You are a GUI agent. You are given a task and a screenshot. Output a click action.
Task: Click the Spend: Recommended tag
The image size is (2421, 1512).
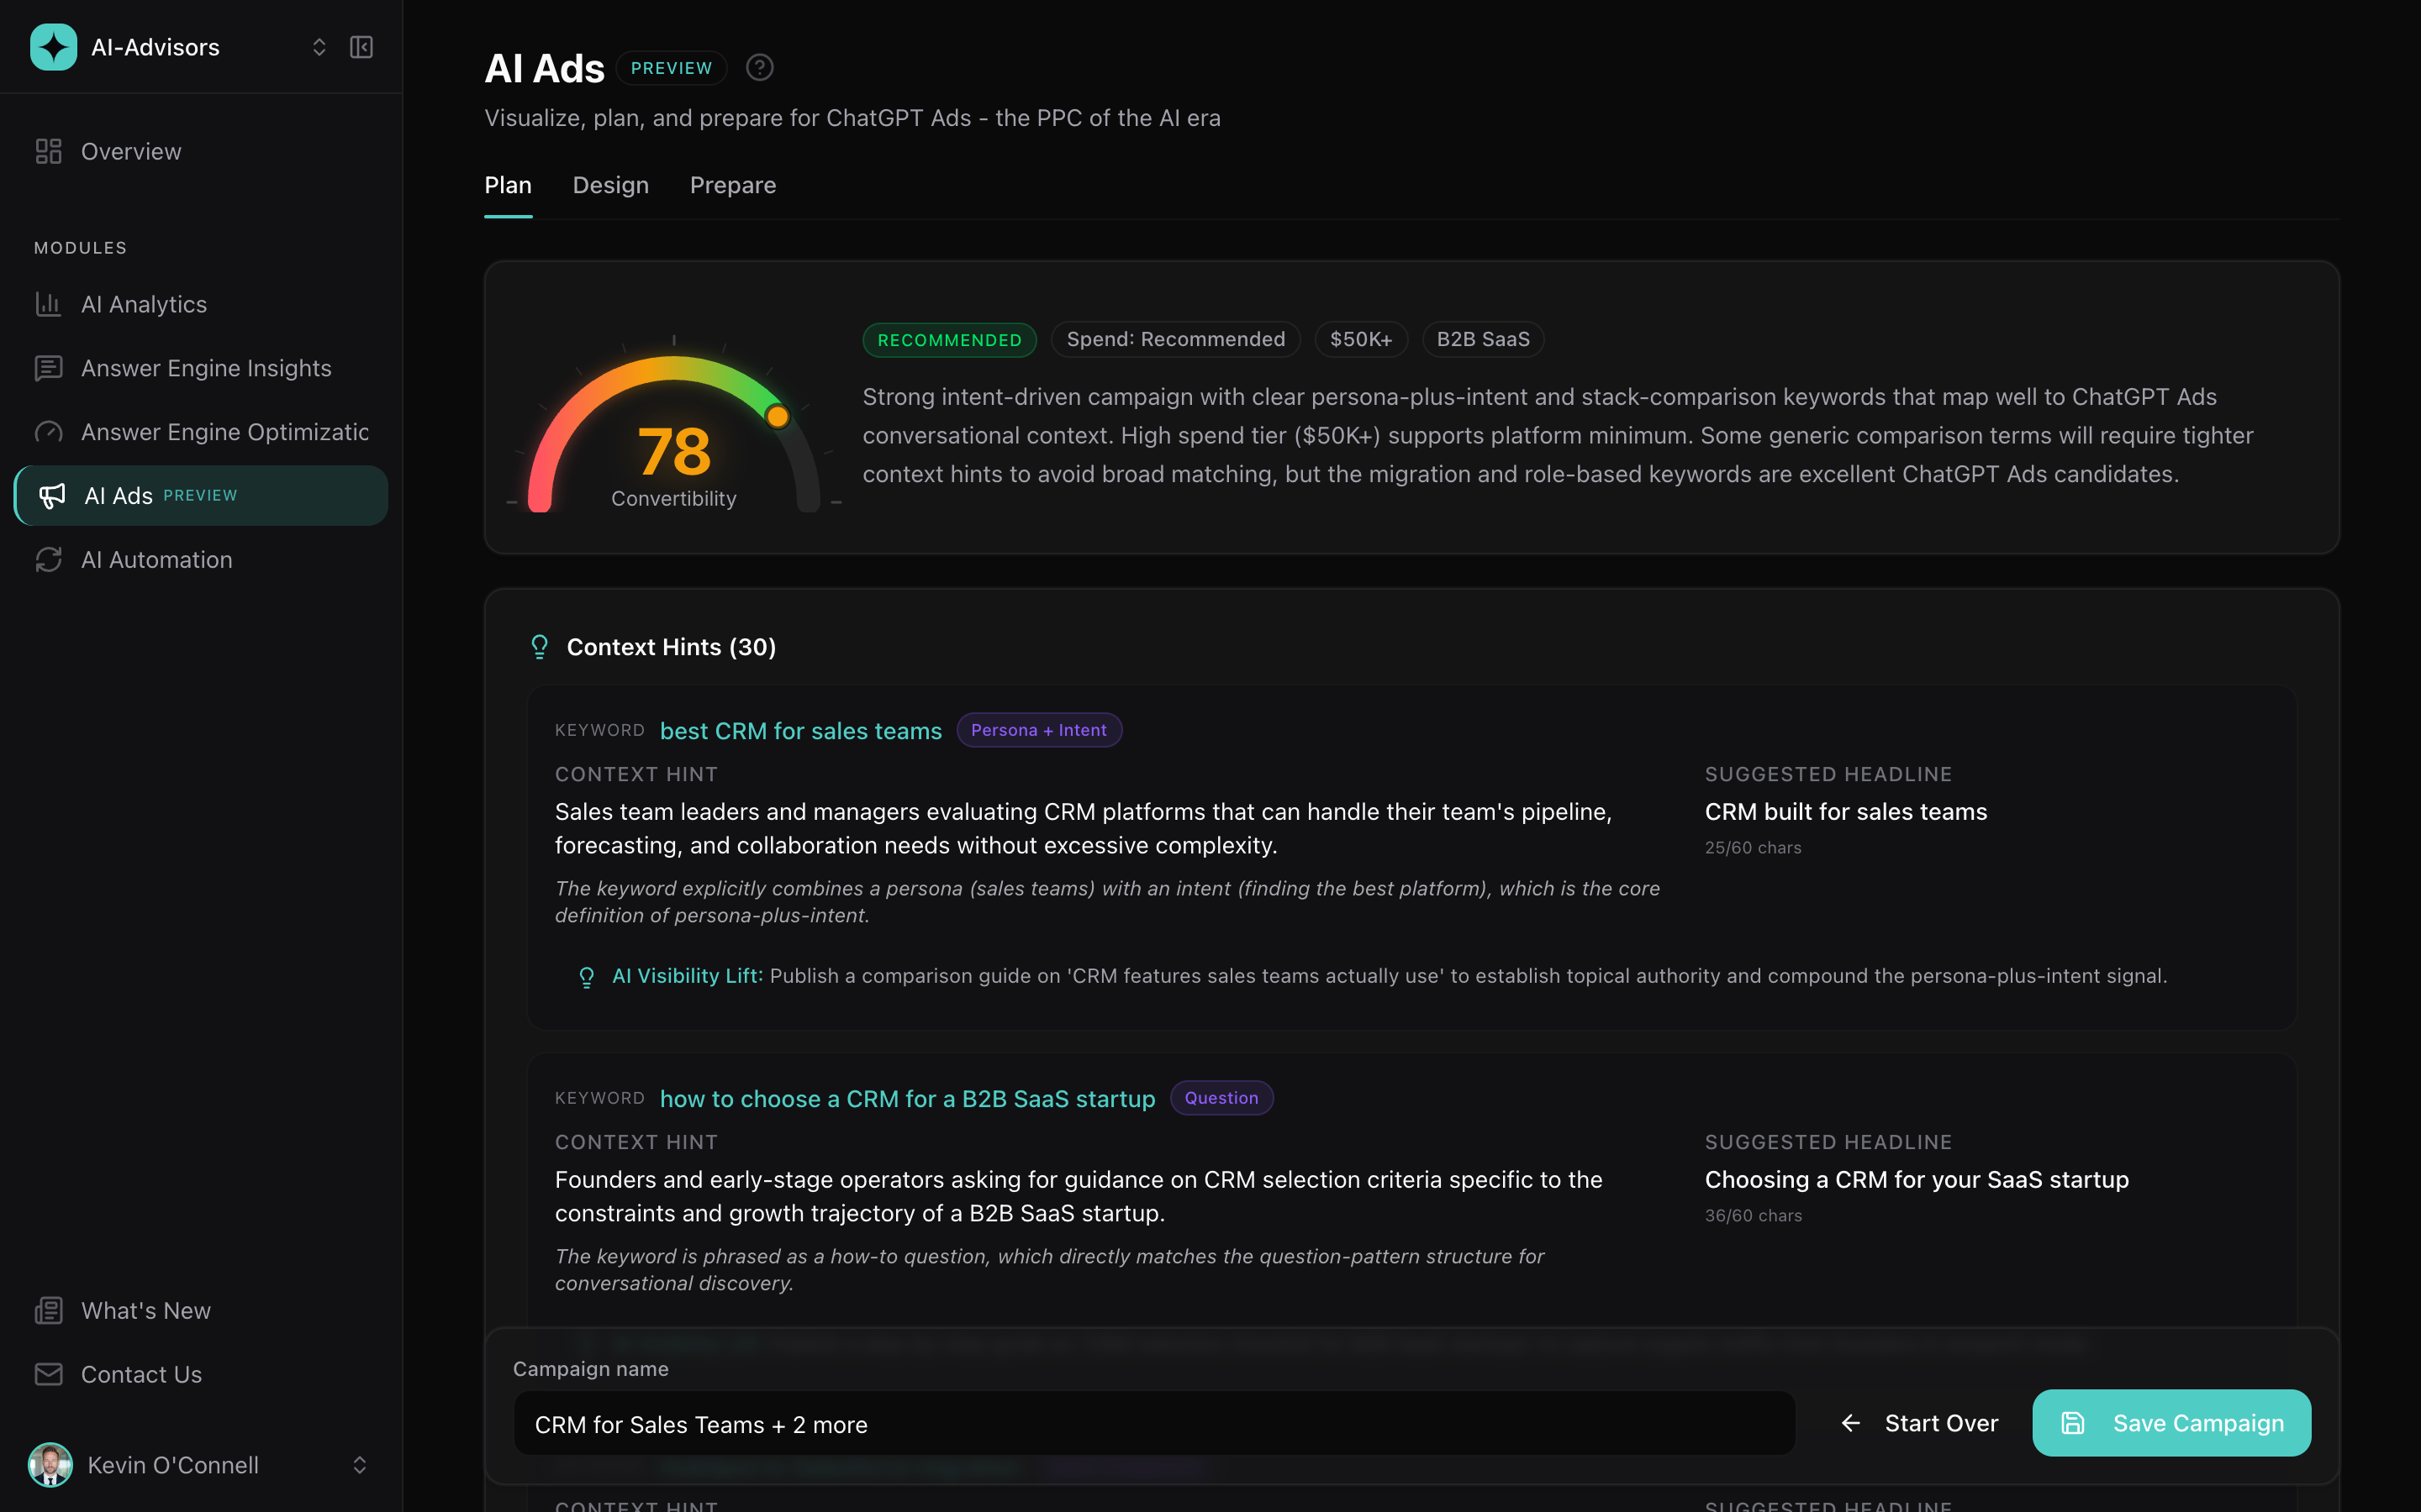[x=1175, y=340]
